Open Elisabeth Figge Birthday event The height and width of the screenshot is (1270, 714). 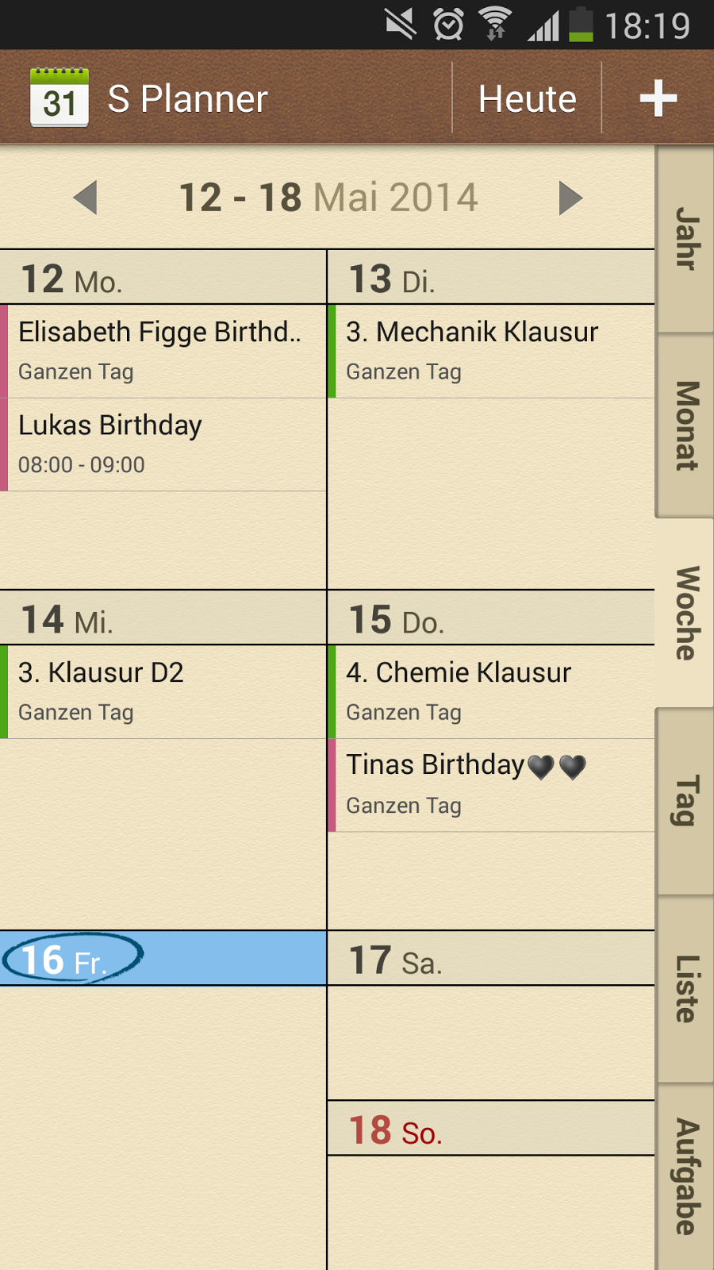point(163,351)
